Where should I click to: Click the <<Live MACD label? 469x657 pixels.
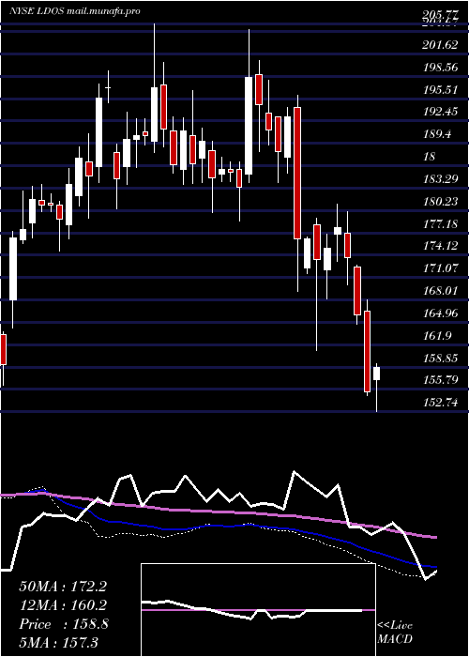(x=395, y=633)
